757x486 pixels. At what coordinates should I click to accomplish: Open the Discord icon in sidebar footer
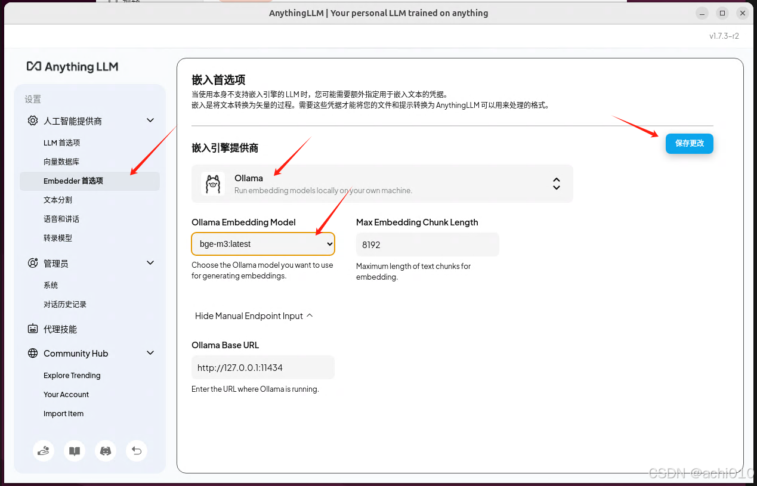(106, 451)
